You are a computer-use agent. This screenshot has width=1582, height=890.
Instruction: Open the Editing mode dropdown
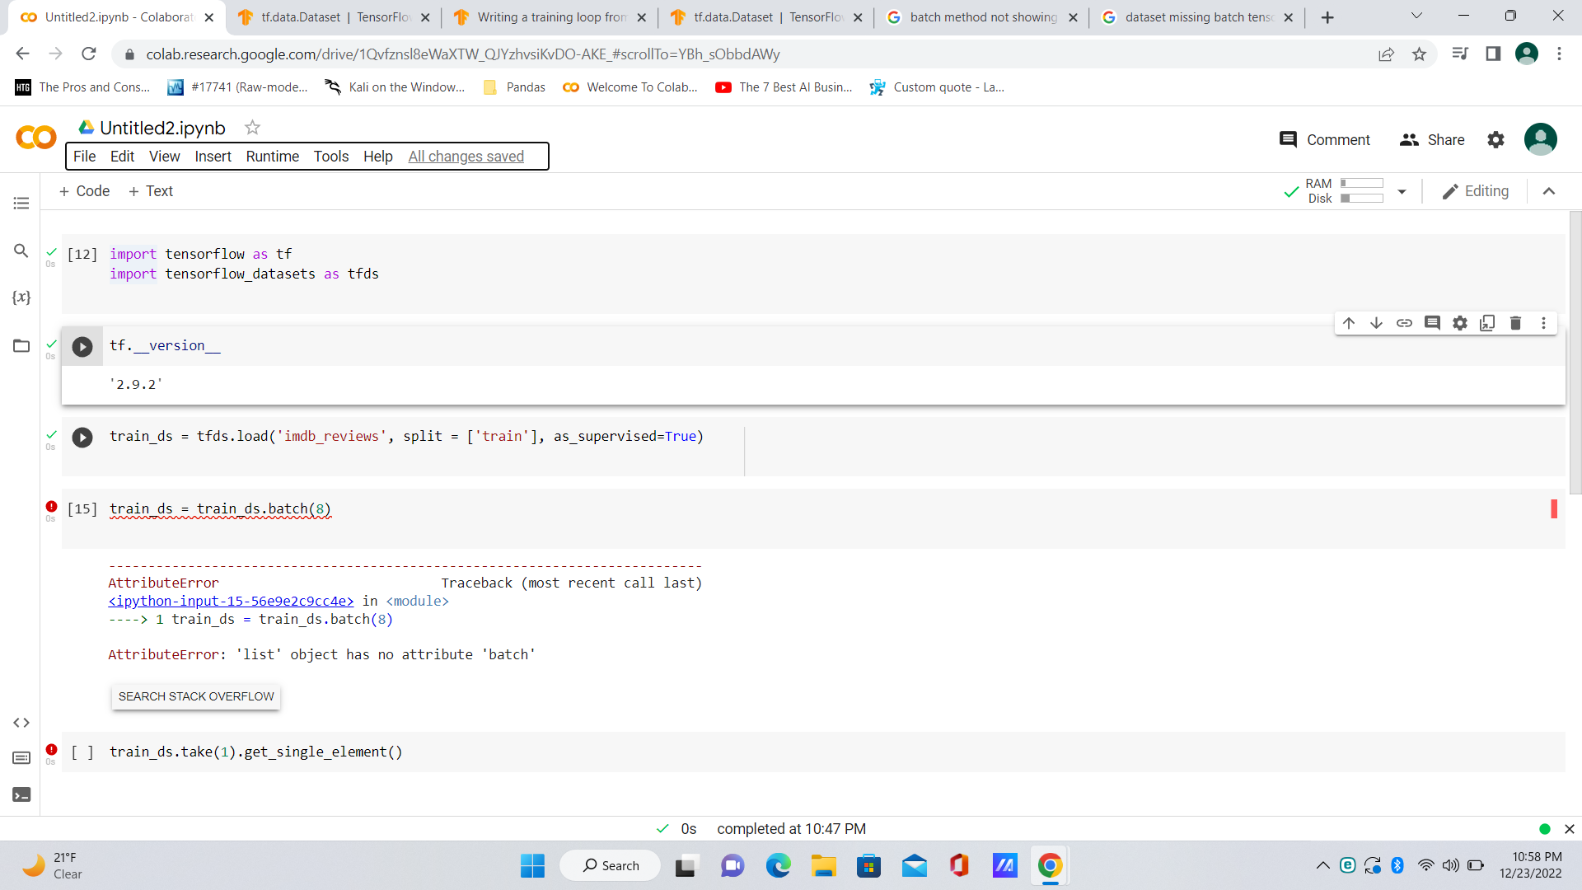click(1476, 191)
